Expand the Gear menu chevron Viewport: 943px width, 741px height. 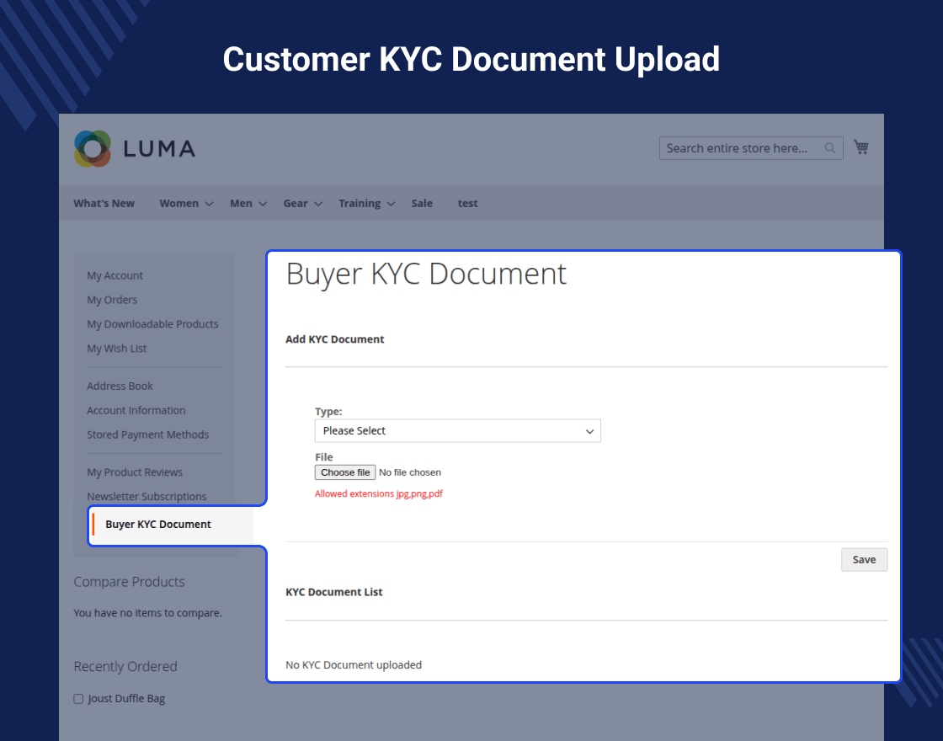[x=318, y=204]
